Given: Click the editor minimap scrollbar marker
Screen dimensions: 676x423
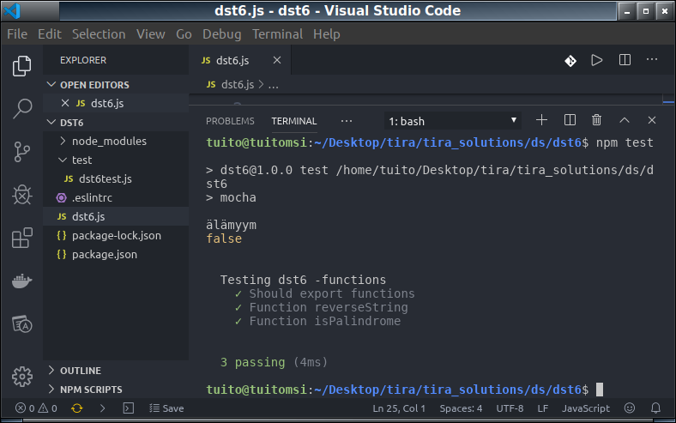Looking at the screenshot, I should [x=668, y=102].
